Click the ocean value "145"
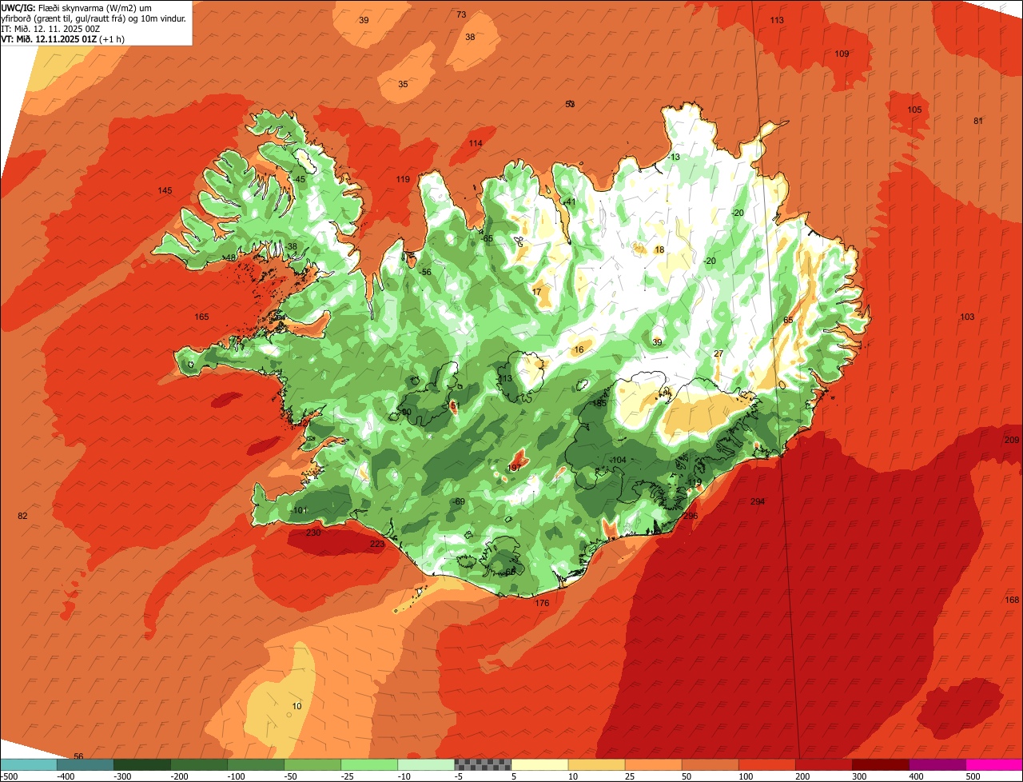The height and width of the screenshot is (782, 1023). pos(165,190)
